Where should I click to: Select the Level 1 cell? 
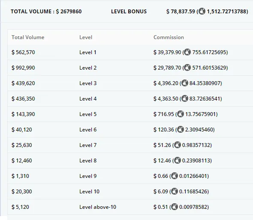[88, 52]
